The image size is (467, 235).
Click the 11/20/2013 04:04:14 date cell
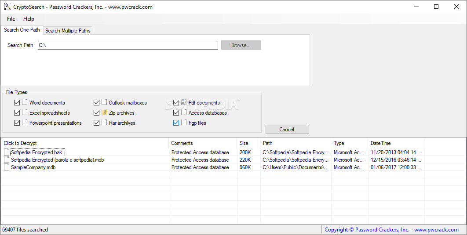pyautogui.click(x=396, y=152)
